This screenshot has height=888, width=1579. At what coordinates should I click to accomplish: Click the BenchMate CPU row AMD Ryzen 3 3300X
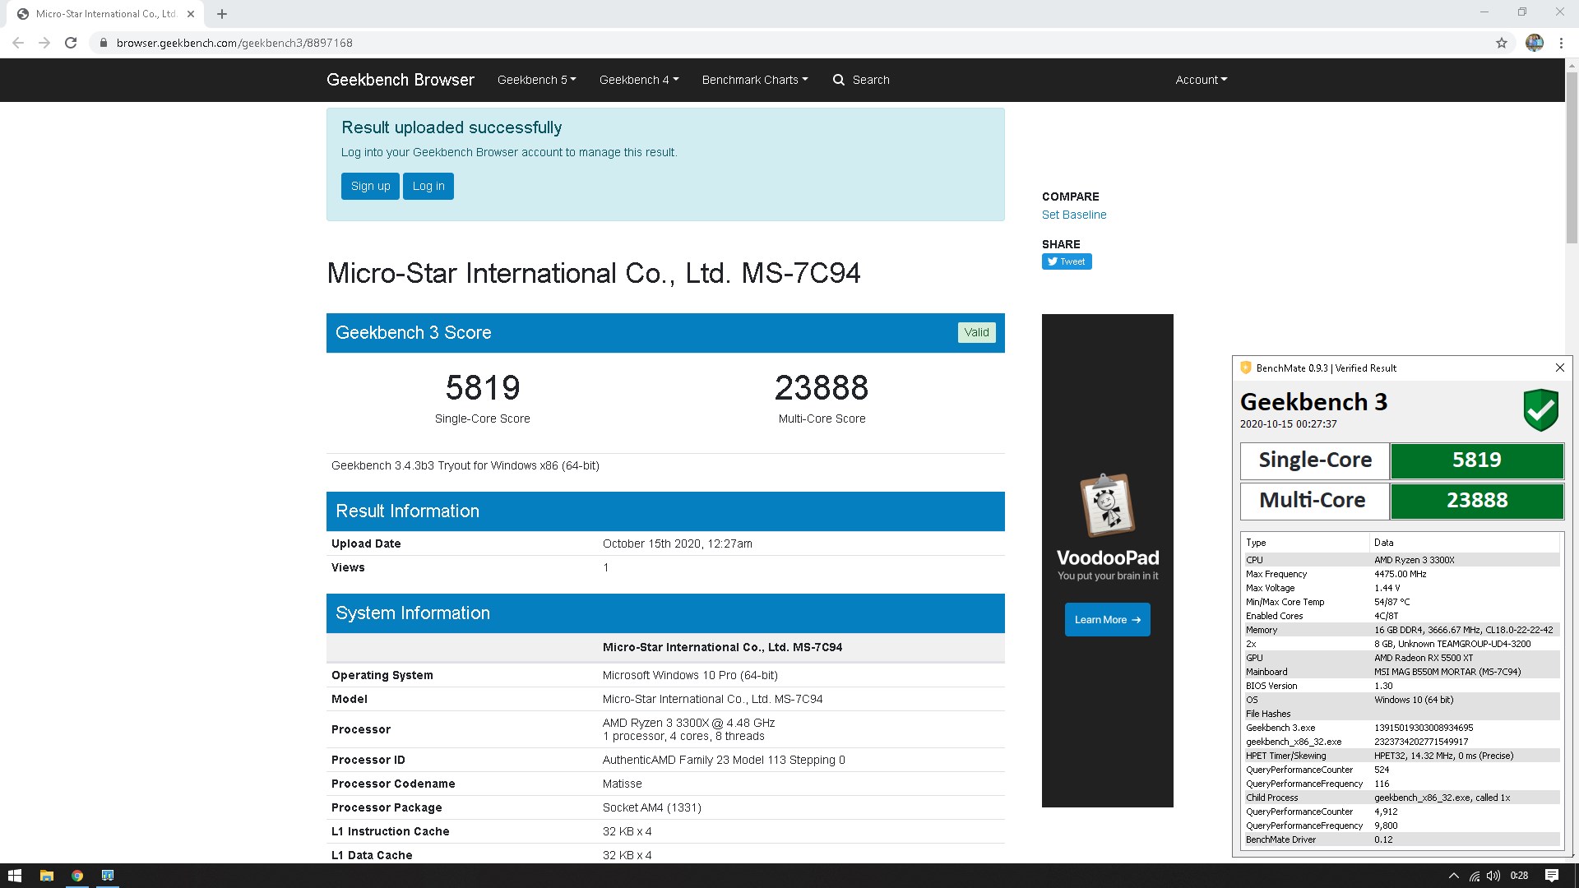pos(1401,560)
